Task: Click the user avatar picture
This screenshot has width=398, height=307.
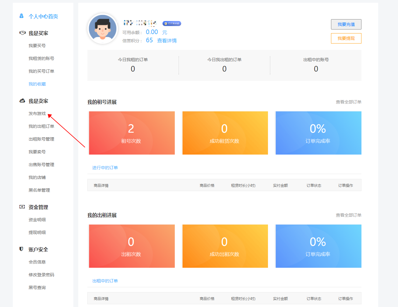Action: coord(103,29)
